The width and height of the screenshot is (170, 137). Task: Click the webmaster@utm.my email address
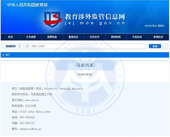30,129
